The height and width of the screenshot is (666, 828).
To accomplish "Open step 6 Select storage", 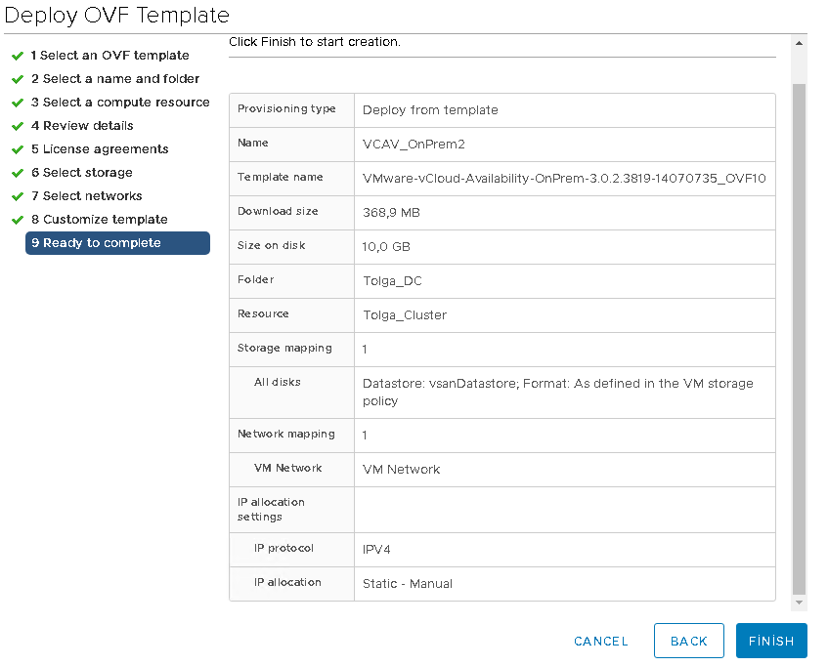I will click(82, 173).
